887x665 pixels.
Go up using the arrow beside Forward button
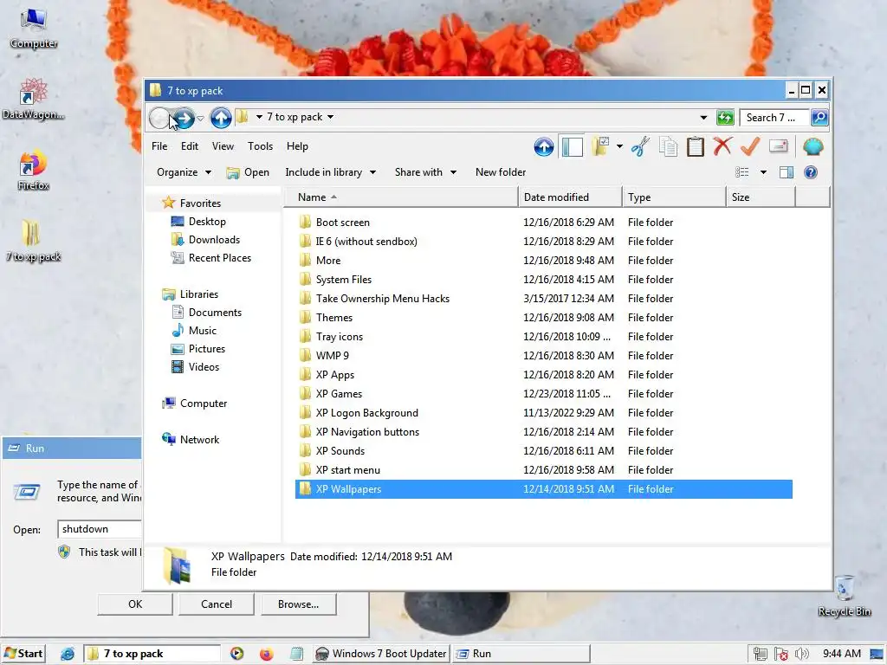(x=221, y=118)
